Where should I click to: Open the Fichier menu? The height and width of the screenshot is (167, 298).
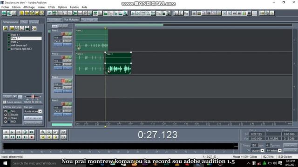tap(5, 7)
